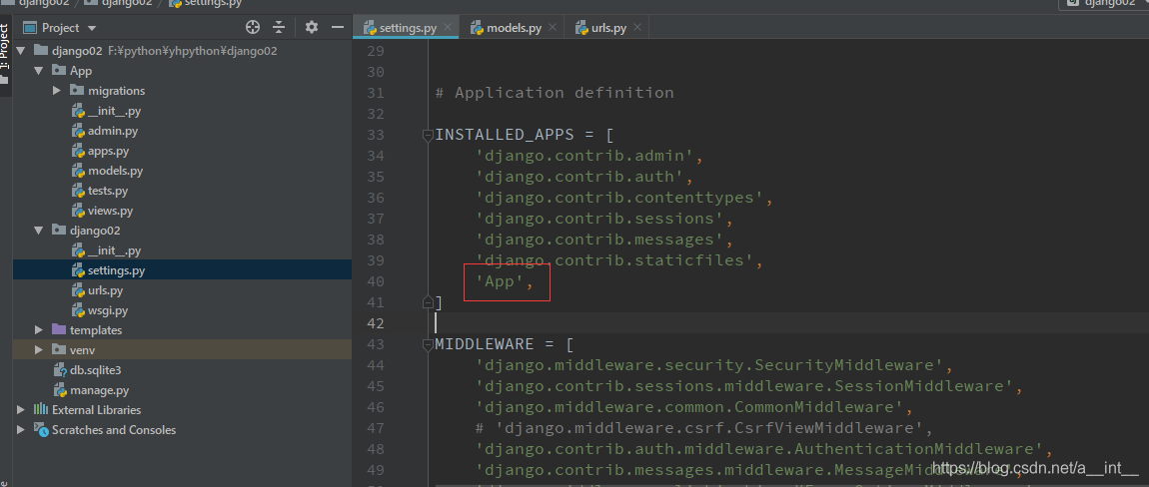Select db.sqlite3 file in tree

pyautogui.click(x=95, y=370)
